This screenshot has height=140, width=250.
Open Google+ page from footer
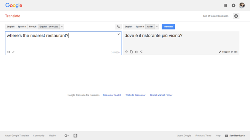tap(67, 136)
